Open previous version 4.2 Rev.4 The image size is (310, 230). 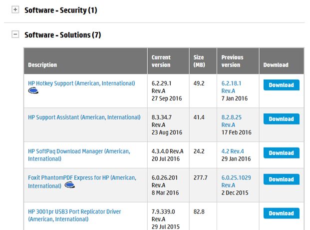tap(233, 151)
